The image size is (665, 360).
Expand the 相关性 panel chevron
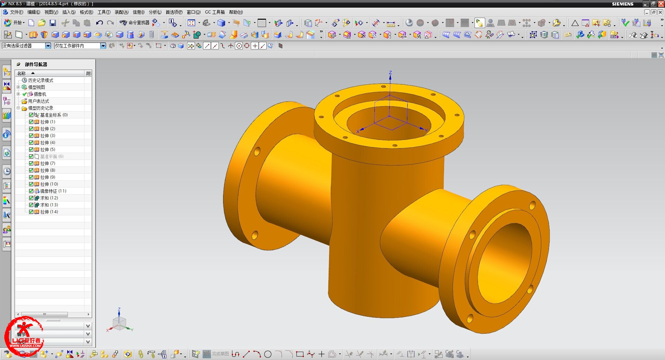click(x=88, y=326)
